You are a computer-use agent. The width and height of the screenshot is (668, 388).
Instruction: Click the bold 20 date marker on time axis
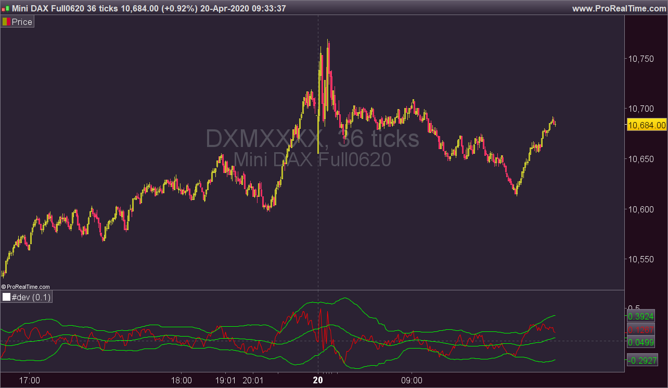(318, 380)
